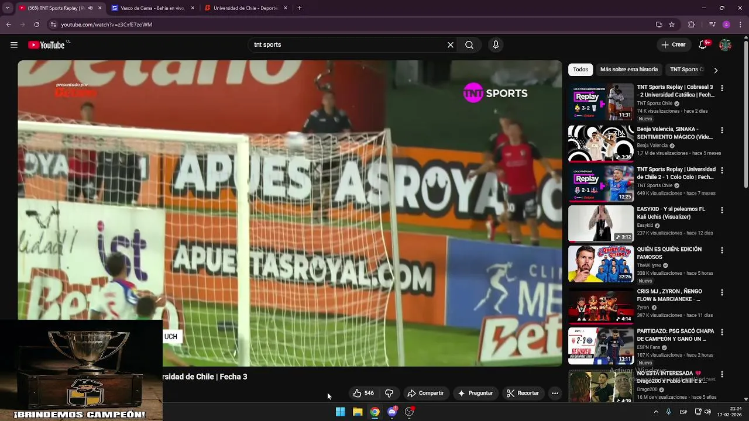Select the 'Todos' filter chip
Image resolution: width=749 pixels, height=421 pixels.
(x=580, y=70)
